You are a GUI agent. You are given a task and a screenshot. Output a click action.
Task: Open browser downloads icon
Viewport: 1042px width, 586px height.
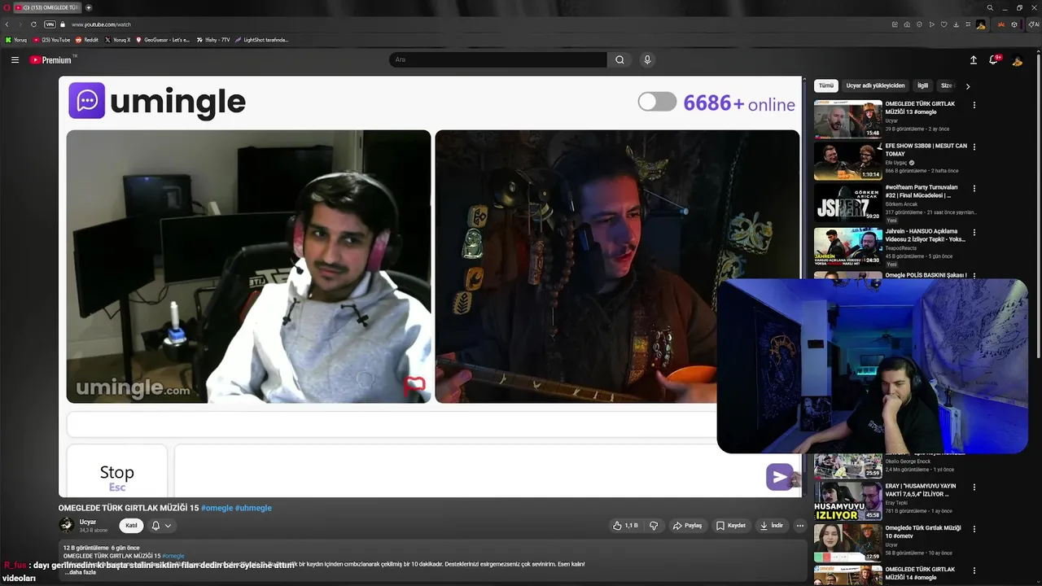957,24
